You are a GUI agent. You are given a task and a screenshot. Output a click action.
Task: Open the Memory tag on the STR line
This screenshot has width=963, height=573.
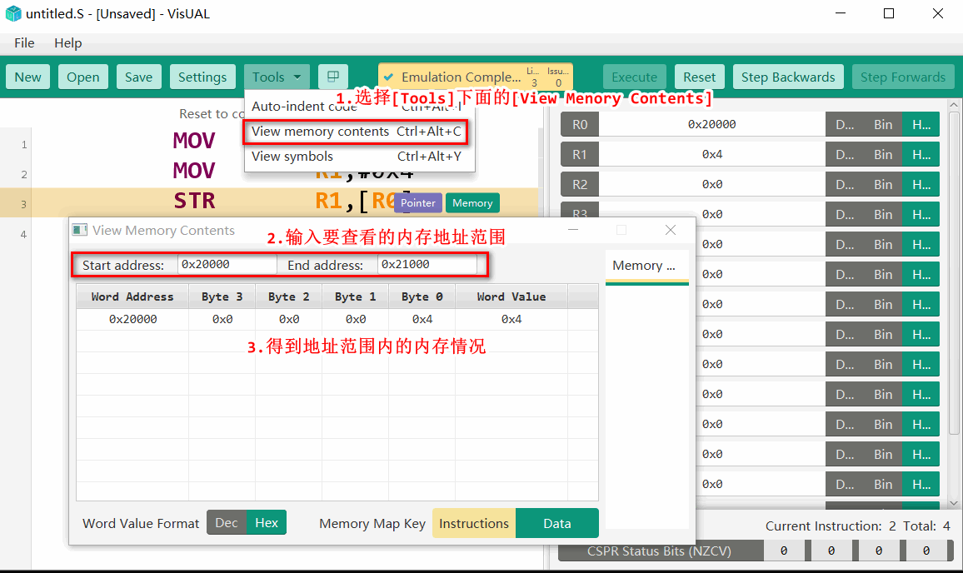coord(472,202)
